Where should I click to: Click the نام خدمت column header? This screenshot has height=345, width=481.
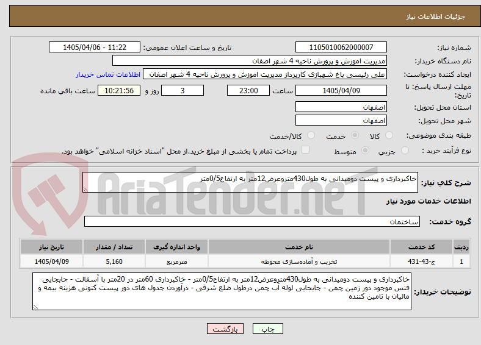[x=299, y=247]
